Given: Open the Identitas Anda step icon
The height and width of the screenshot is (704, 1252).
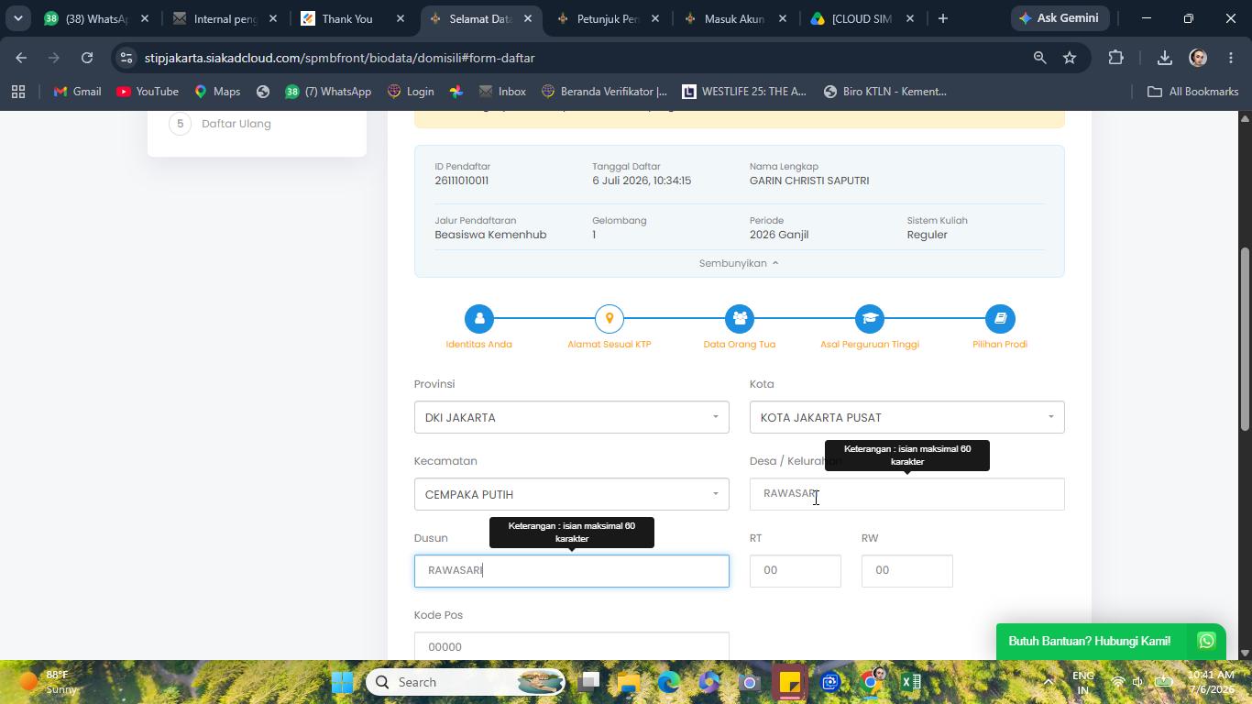Looking at the screenshot, I should (x=478, y=319).
